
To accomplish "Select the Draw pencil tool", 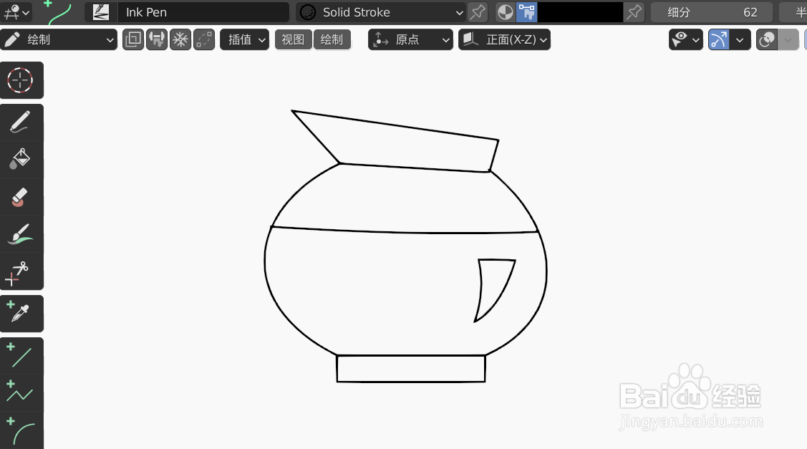I will pos(21,122).
